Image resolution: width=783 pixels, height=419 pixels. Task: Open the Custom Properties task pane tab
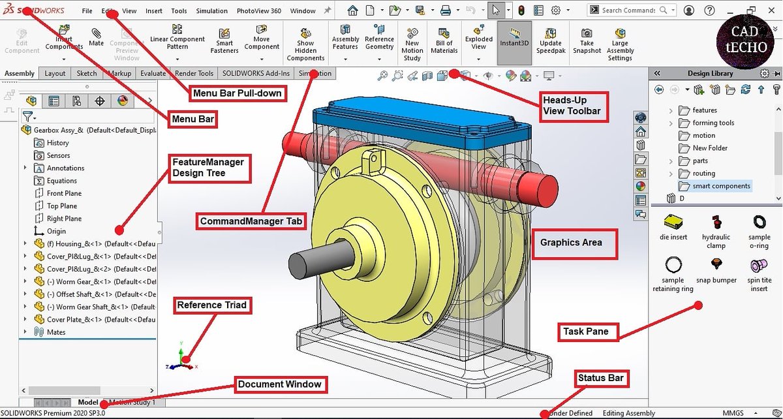(x=641, y=200)
